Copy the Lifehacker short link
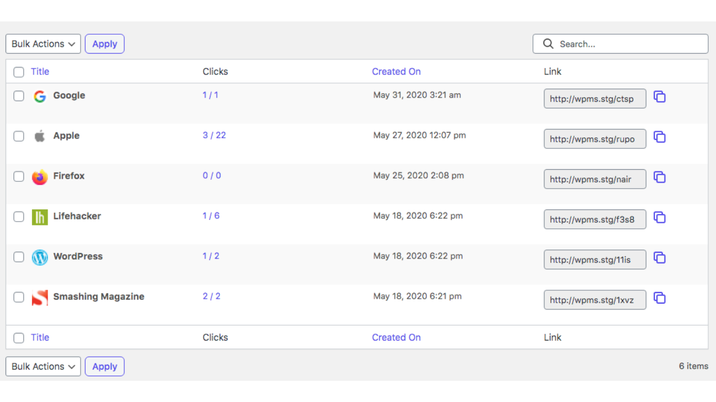The width and height of the screenshot is (716, 402). 660,218
